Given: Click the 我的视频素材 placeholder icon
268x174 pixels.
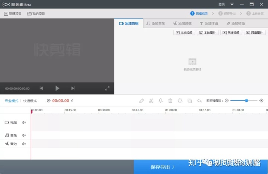Looking at the screenshot, I should point(192,62).
